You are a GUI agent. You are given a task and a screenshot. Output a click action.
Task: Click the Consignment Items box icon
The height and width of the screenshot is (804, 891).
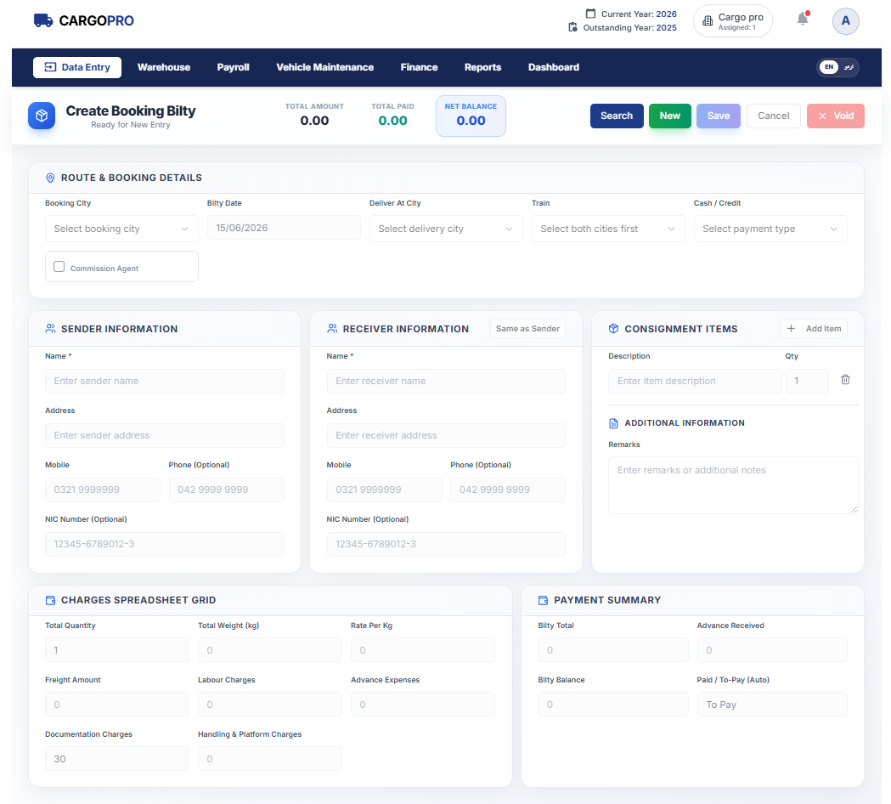coord(613,329)
